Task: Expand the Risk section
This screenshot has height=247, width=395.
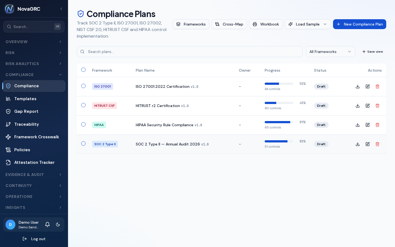Action: (34, 53)
